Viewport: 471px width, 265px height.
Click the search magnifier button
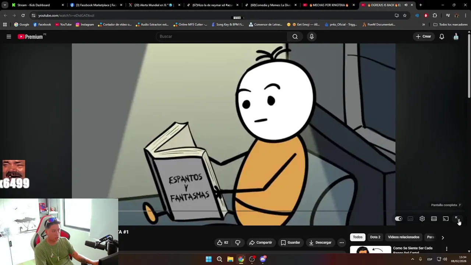pyautogui.click(x=295, y=36)
